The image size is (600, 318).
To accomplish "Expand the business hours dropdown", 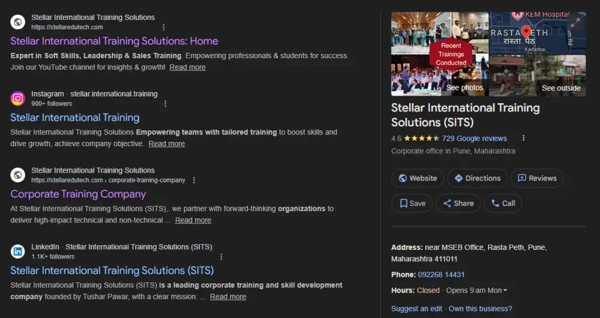I will click(x=505, y=290).
